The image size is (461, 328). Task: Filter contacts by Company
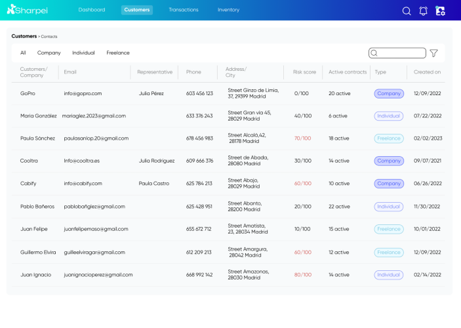[49, 52]
